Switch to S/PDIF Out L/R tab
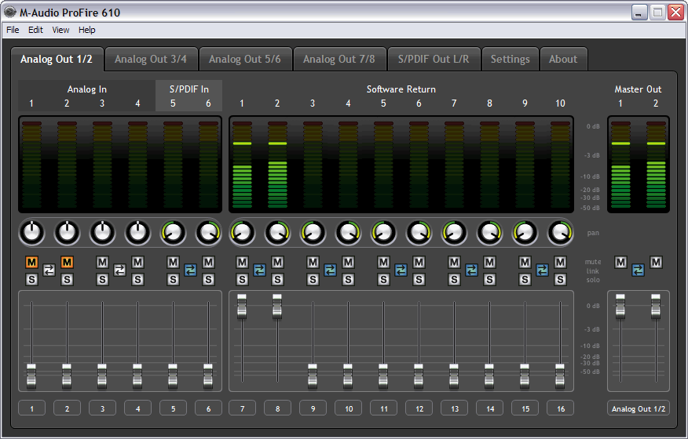Viewport: 688px width, 439px height. 434,59
